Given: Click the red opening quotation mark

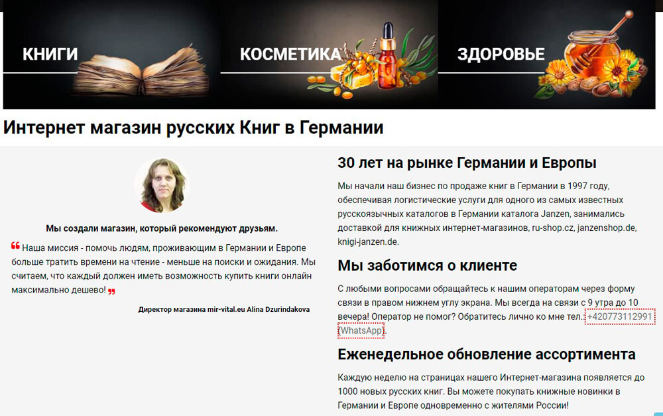Looking at the screenshot, I should [x=15, y=246].
